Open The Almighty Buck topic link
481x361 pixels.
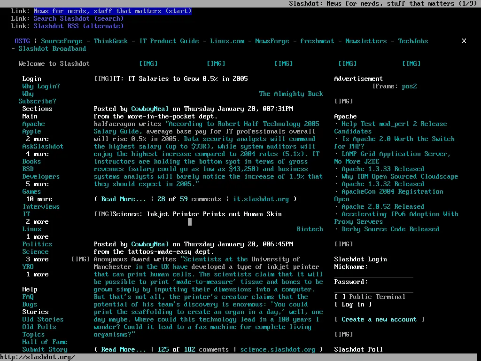[x=291, y=94]
